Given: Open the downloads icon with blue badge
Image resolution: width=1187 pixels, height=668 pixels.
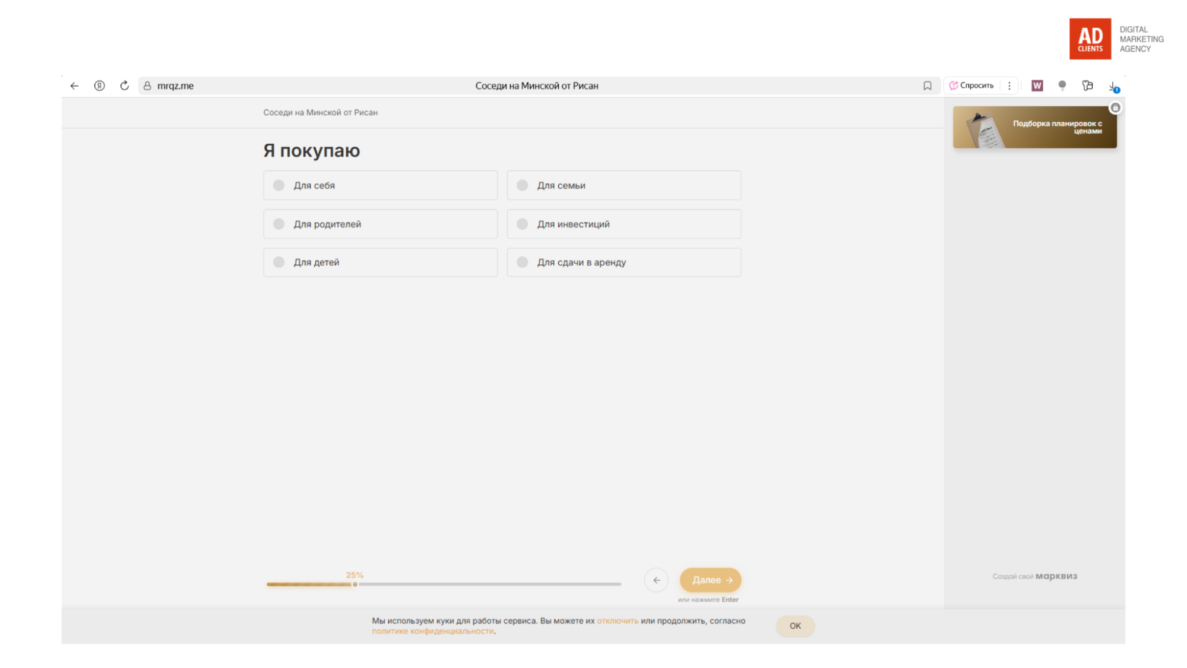Looking at the screenshot, I should (x=1113, y=86).
